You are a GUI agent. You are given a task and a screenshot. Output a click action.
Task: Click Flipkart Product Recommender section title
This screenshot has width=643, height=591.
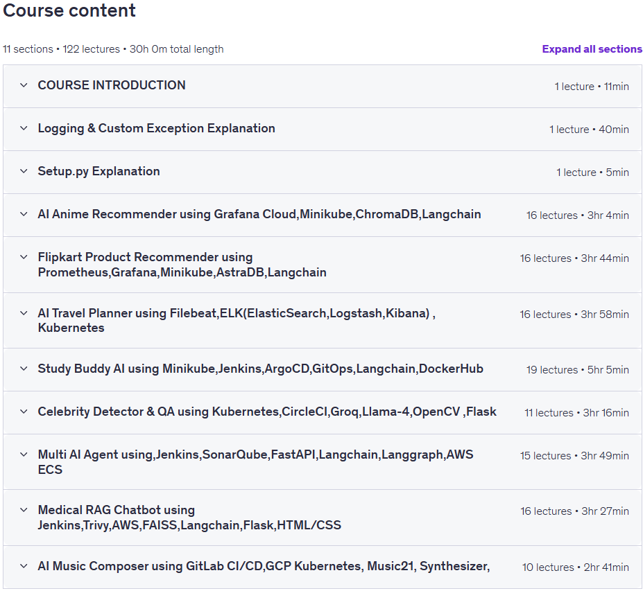[182, 265]
